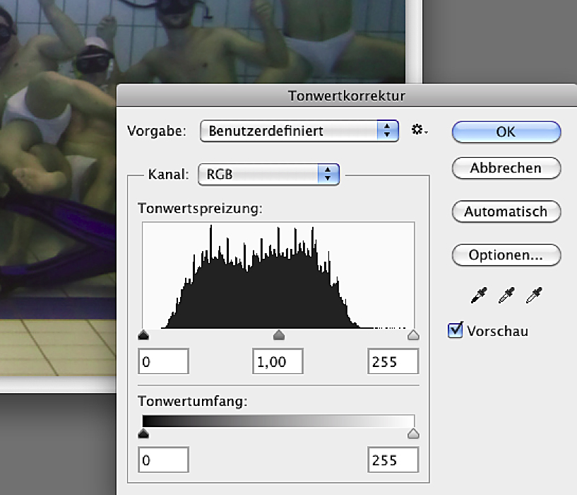The image size is (577, 495).
Task: Select the white point eyedropper
Action: point(534,295)
